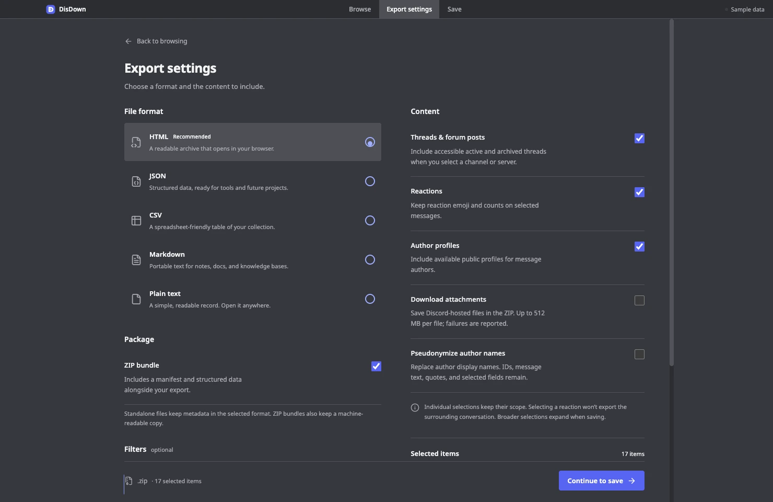Toggle the Reactions checkbox
Image resolution: width=773 pixels, height=502 pixels.
pyautogui.click(x=639, y=192)
